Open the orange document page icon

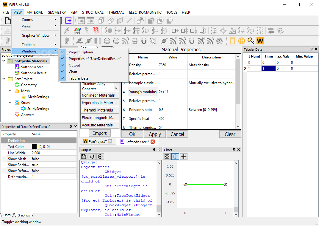232,41
